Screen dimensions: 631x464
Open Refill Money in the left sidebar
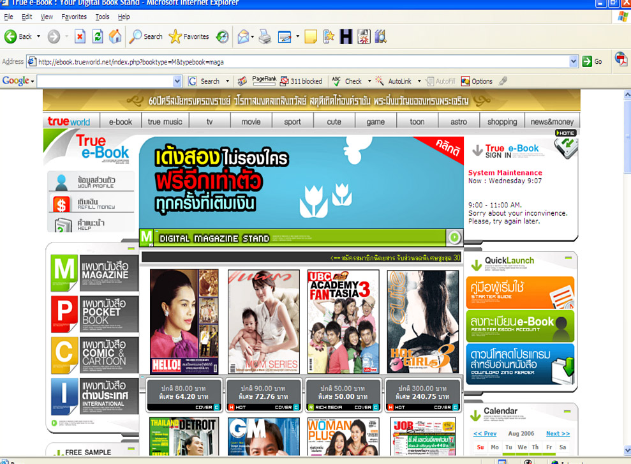[91, 203]
